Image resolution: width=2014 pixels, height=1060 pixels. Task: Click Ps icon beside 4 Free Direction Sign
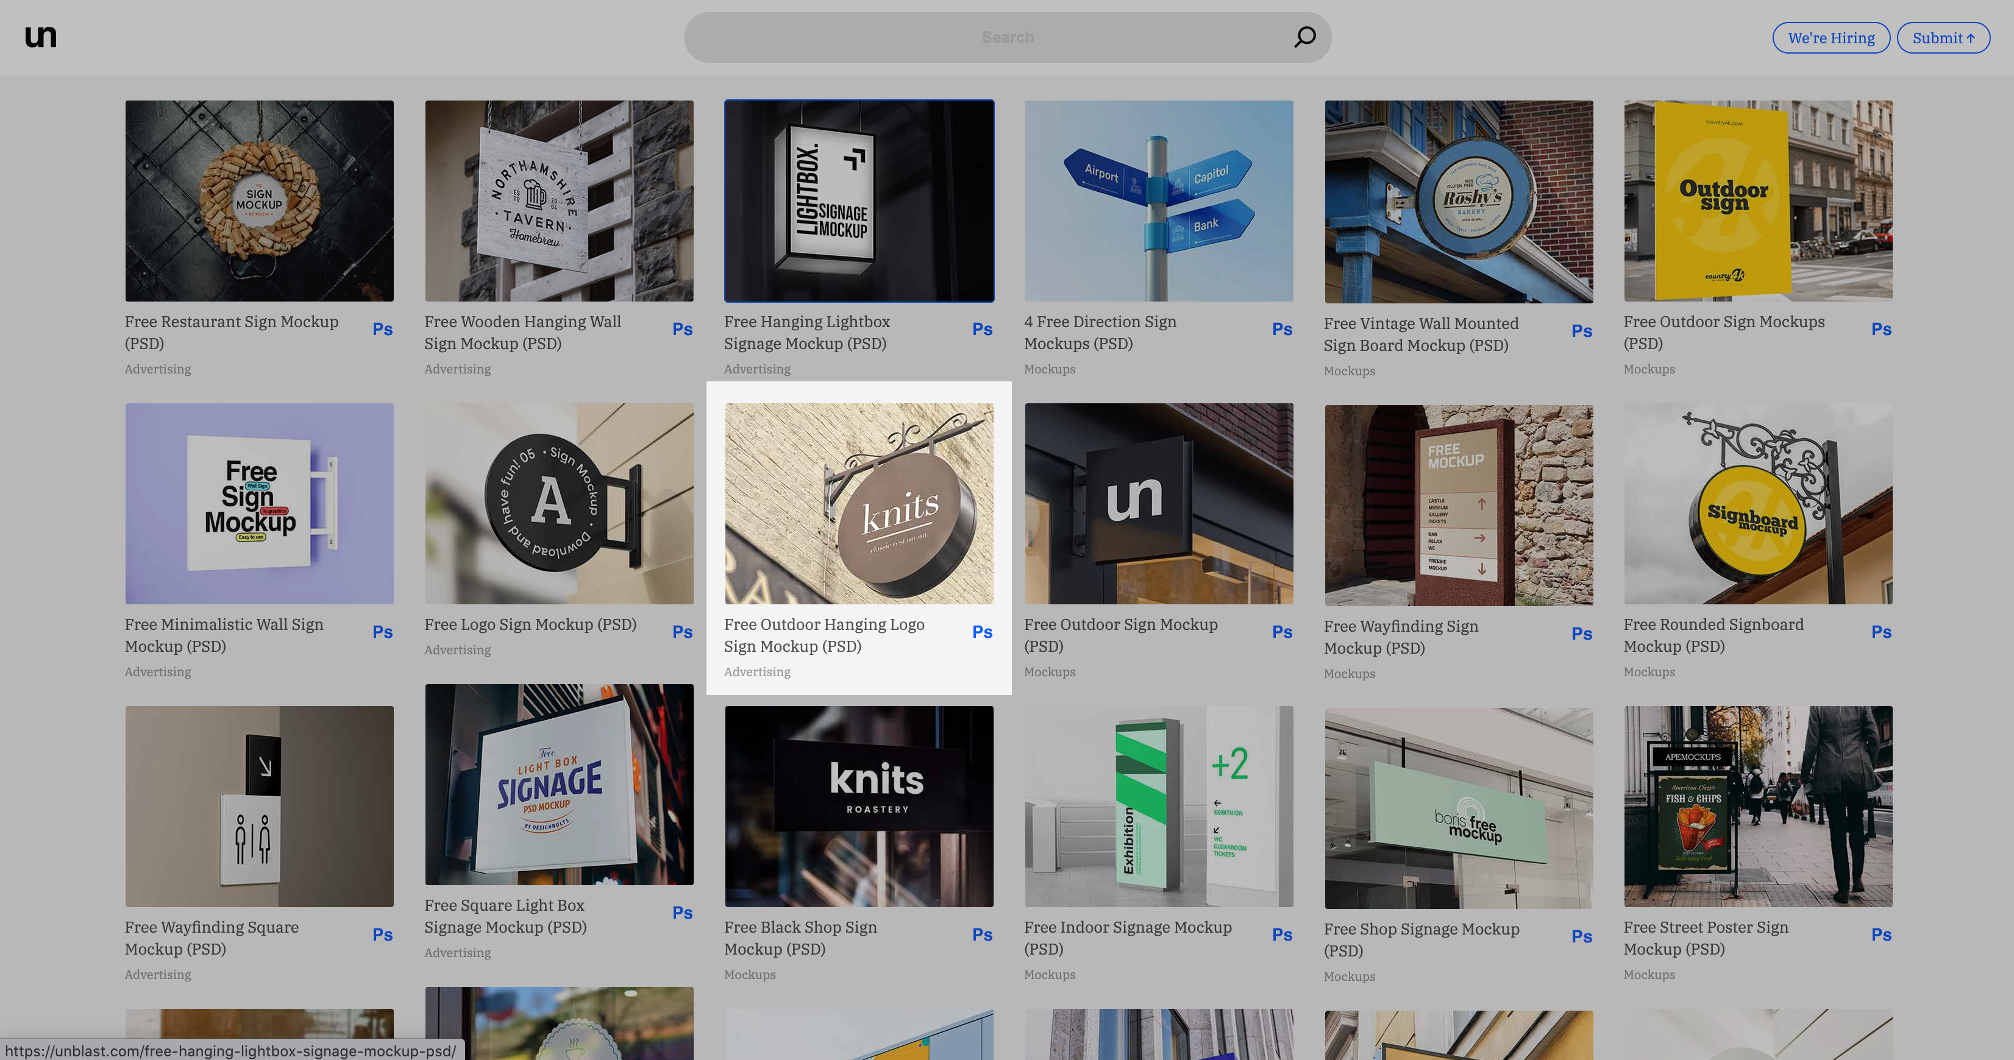coord(1281,330)
